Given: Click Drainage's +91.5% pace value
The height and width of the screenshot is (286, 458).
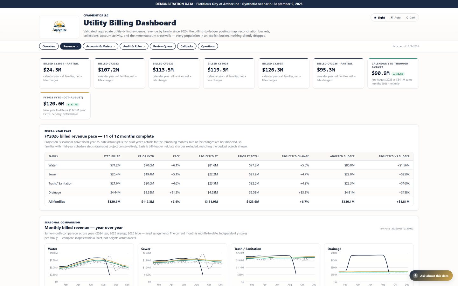Looking at the screenshot, I should tap(175, 193).
